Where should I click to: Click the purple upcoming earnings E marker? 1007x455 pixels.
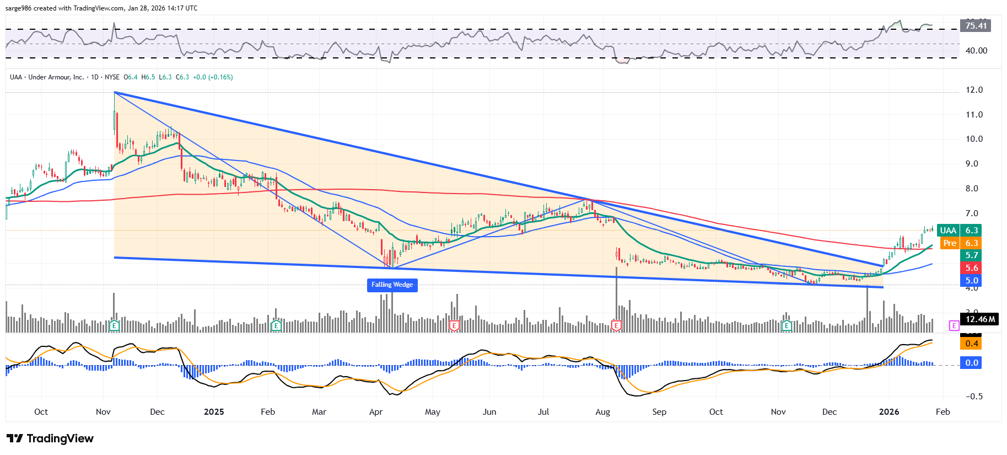pos(954,326)
